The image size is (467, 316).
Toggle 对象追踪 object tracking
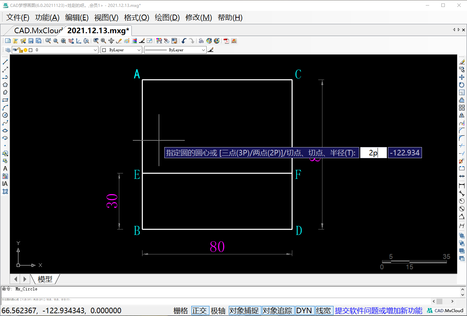click(x=278, y=310)
